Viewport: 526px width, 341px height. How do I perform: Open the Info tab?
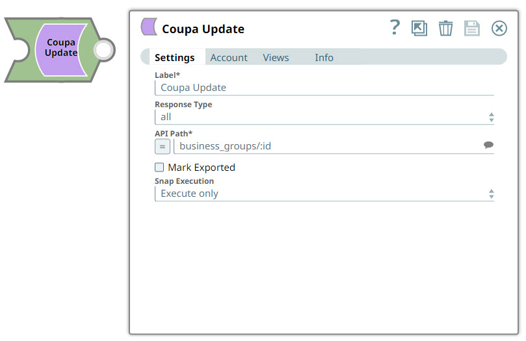tap(324, 58)
